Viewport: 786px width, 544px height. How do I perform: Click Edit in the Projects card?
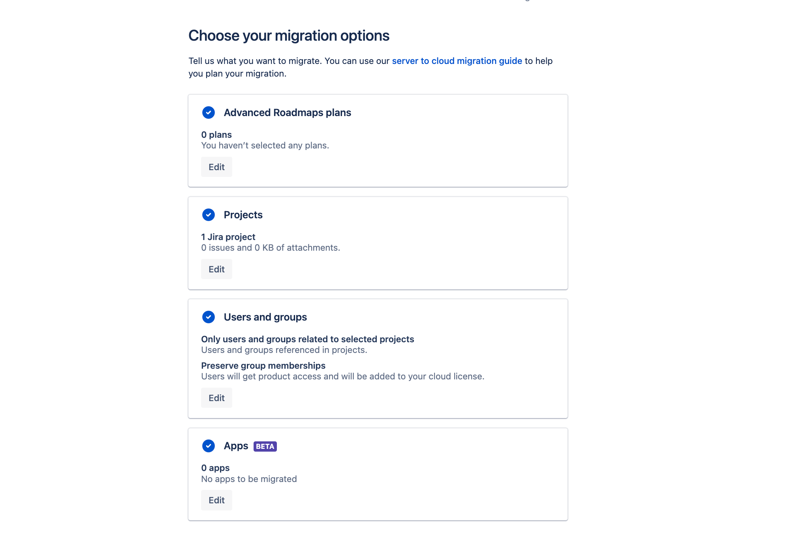click(x=216, y=269)
